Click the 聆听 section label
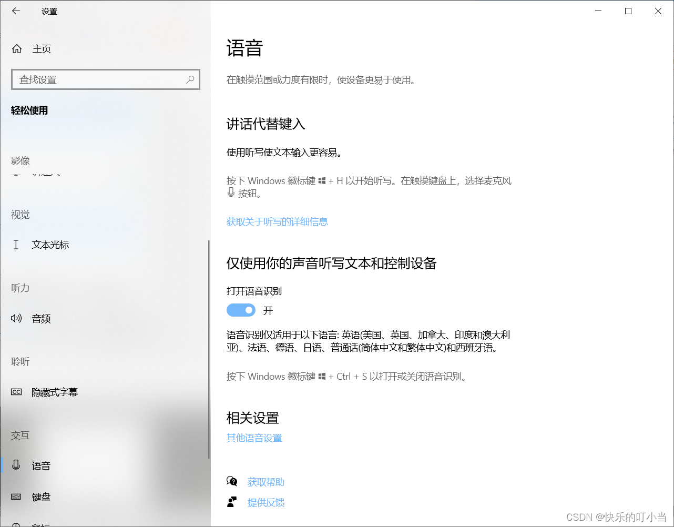The height and width of the screenshot is (527, 674). pos(21,361)
